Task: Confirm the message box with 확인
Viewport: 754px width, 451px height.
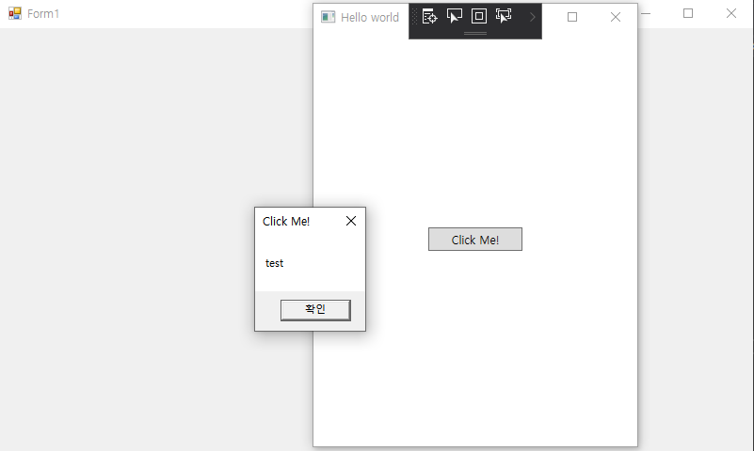Action: tap(315, 310)
